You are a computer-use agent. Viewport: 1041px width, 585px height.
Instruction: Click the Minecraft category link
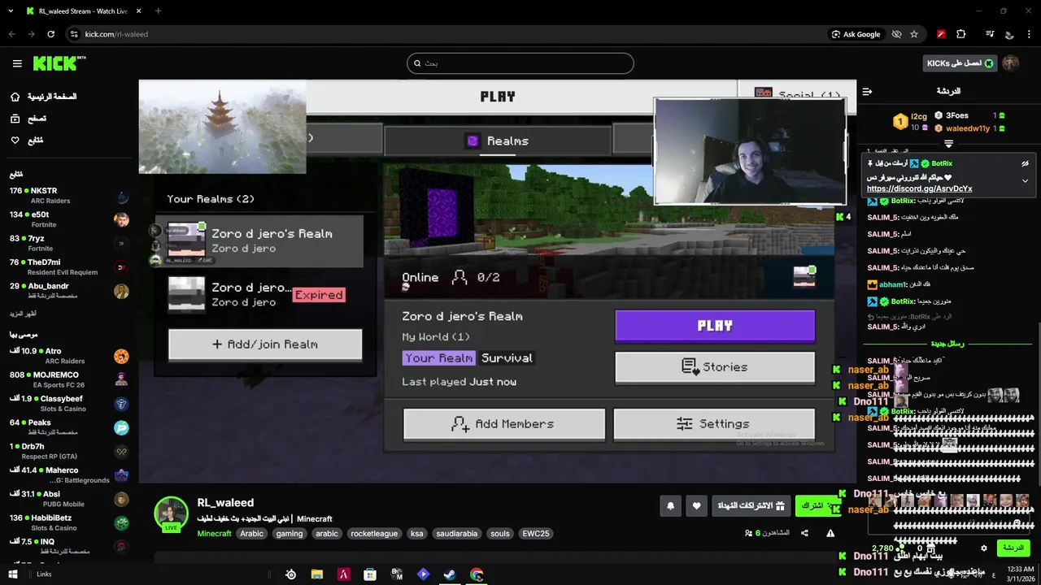214,534
